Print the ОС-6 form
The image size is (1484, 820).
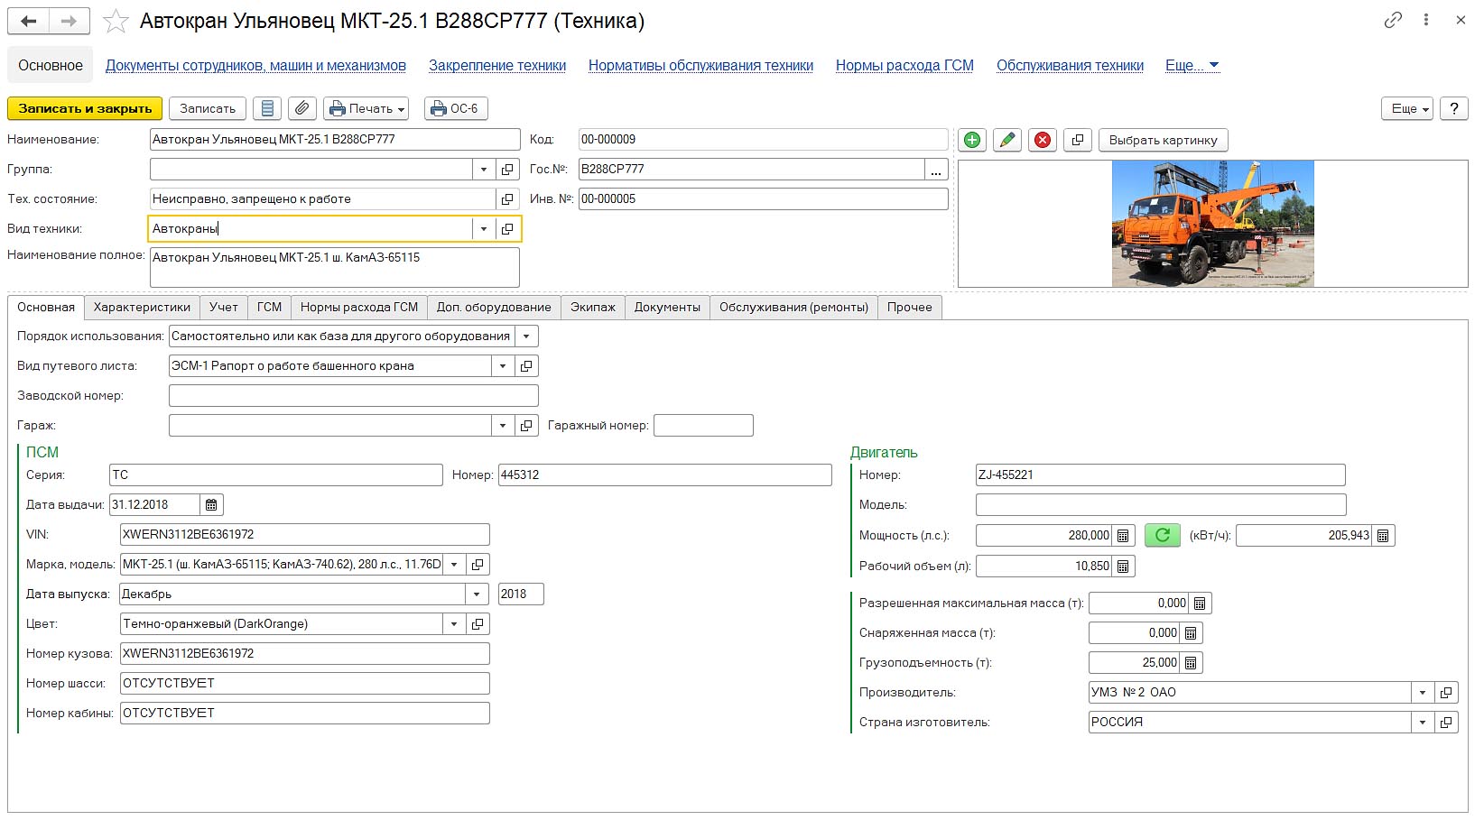tap(456, 108)
